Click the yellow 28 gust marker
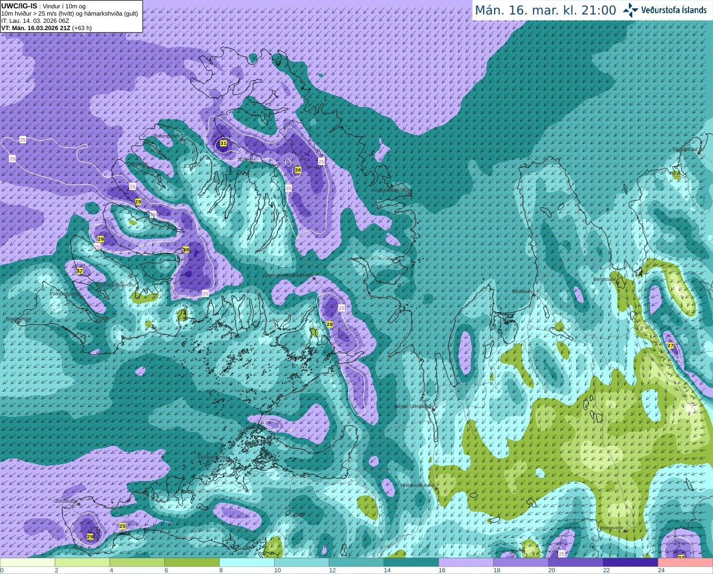Viewport: 713px width, 574px height. (330, 324)
